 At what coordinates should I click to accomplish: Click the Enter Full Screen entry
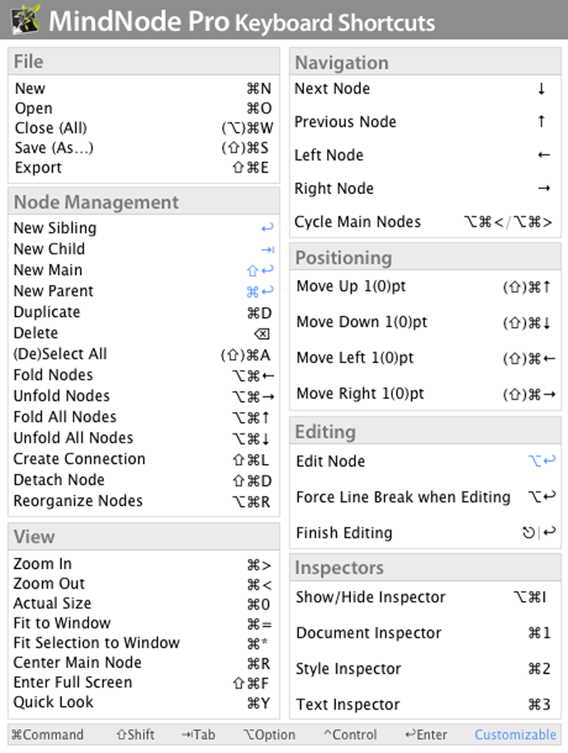[73, 682]
